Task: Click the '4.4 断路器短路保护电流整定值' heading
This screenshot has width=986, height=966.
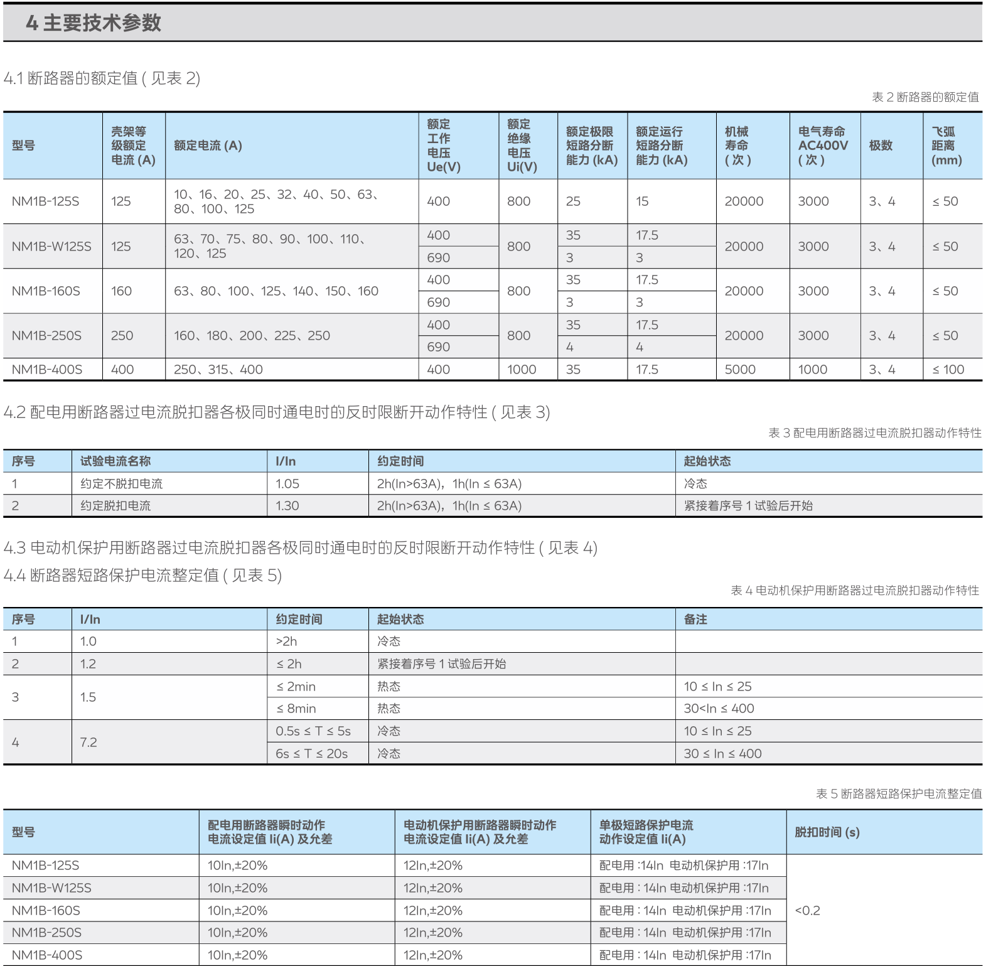Action: (x=142, y=576)
